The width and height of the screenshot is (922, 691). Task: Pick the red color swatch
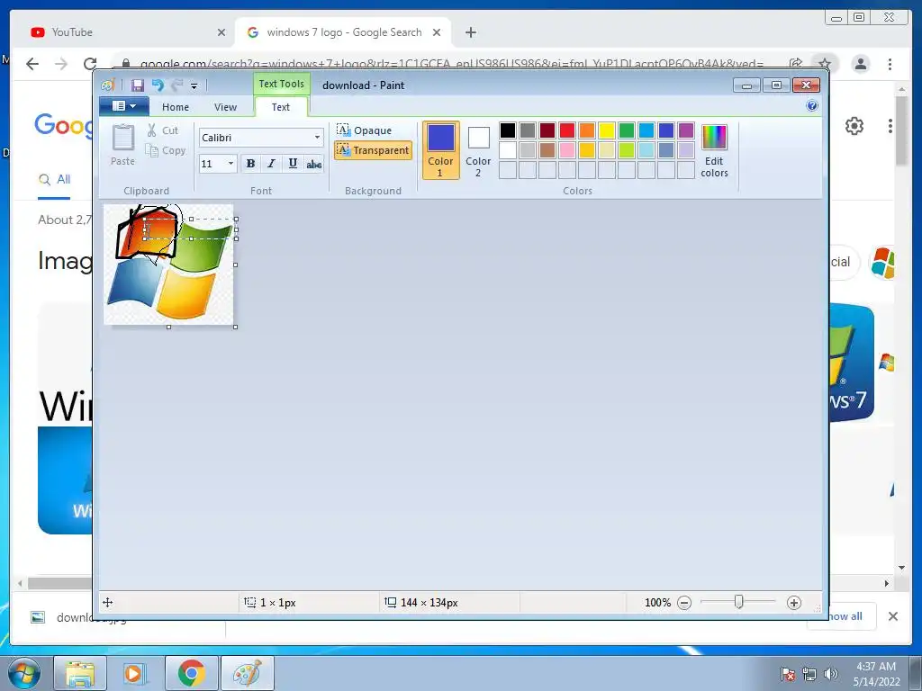pos(567,130)
